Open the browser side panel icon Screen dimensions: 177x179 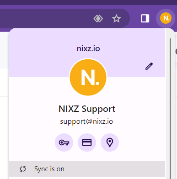(145, 18)
